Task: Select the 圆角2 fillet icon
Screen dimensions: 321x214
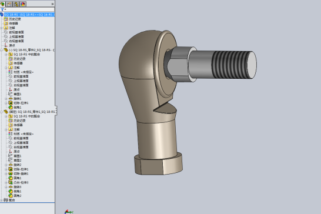Action: 11,196
